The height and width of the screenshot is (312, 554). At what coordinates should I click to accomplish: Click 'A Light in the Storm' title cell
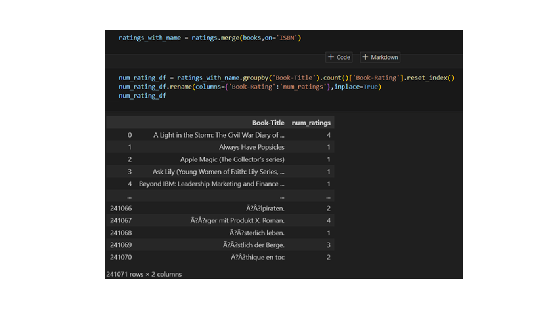pos(219,135)
